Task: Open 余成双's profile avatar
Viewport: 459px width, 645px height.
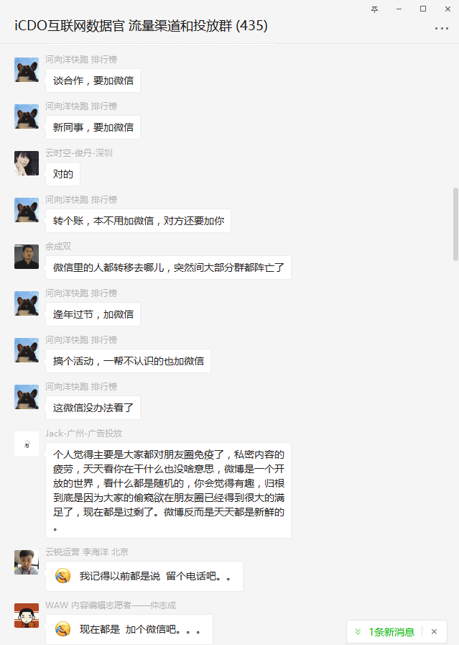Action: [x=27, y=257]
